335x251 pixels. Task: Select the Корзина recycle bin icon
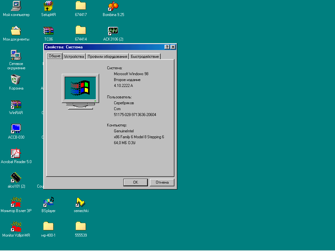pyautogui.click(x=16, y=80)
